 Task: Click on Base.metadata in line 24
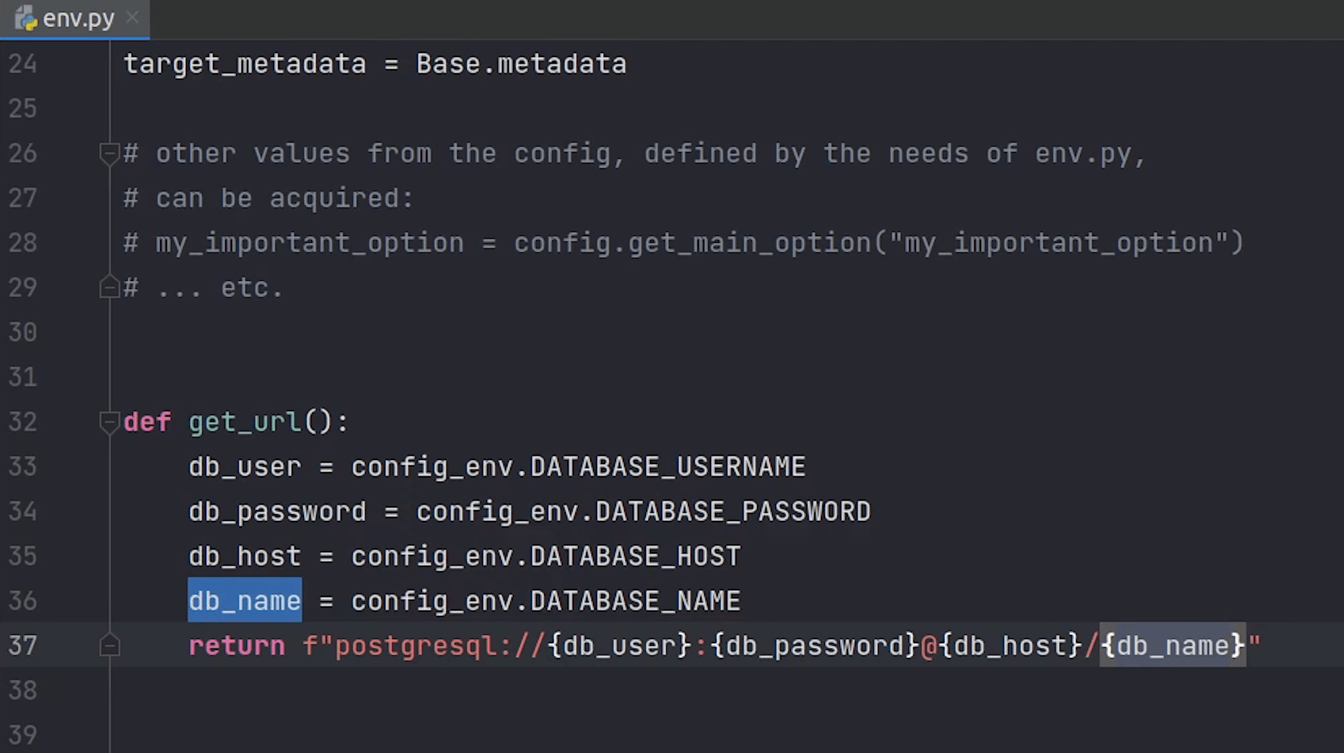(521, 64)
